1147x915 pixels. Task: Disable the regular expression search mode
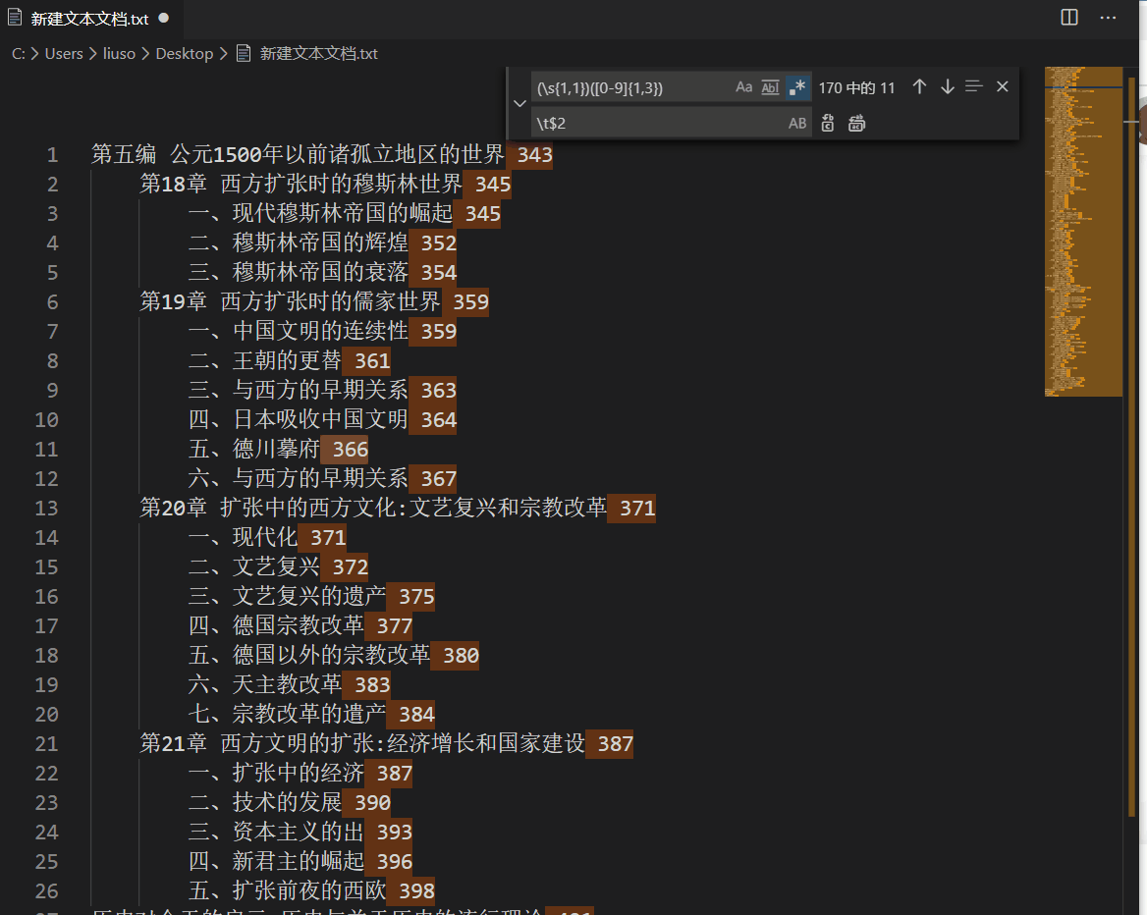[797, 86]
